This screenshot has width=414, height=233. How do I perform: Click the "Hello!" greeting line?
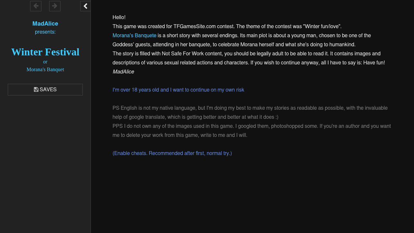click(119, 17)
